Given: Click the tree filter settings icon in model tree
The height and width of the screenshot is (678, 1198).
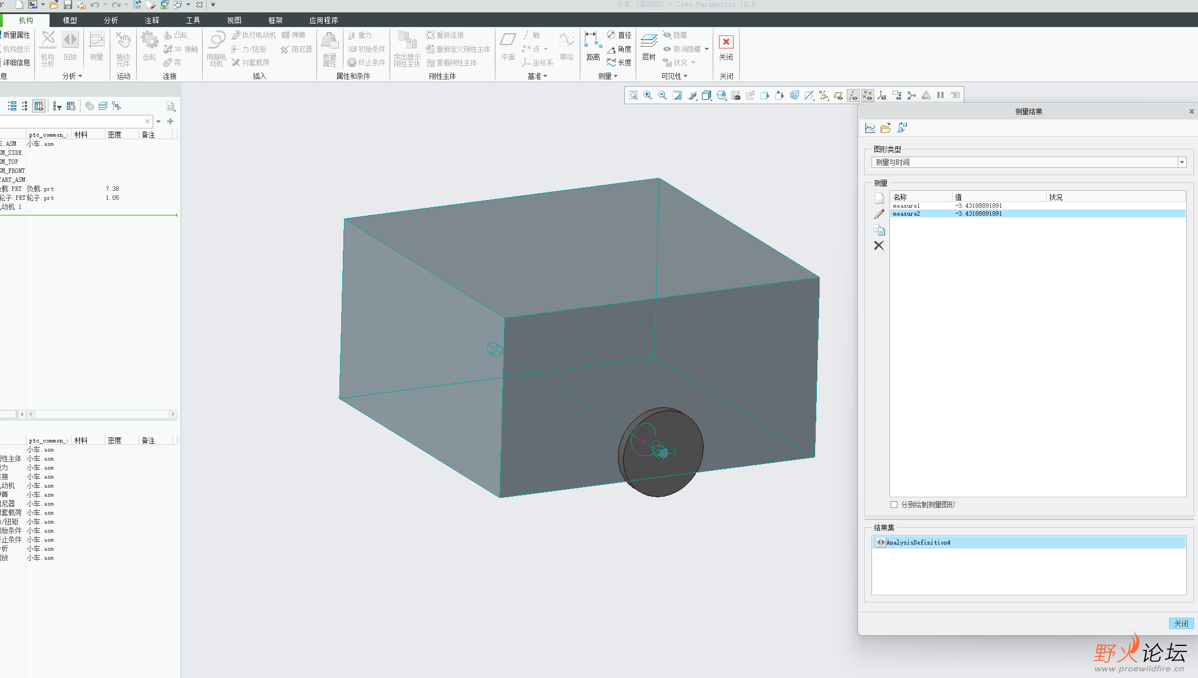Looking at the screenshot, I should click(x=57, y=106).
